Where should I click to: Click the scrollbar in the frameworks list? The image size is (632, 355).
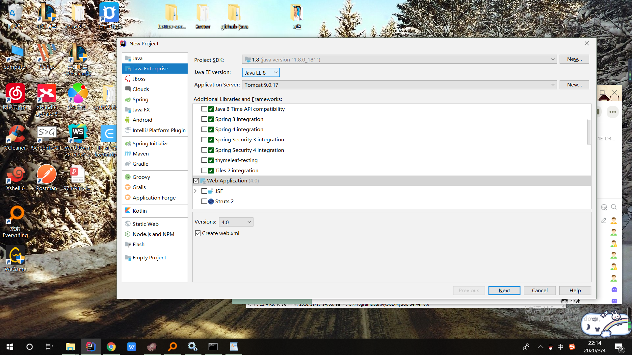pos(589,131)
